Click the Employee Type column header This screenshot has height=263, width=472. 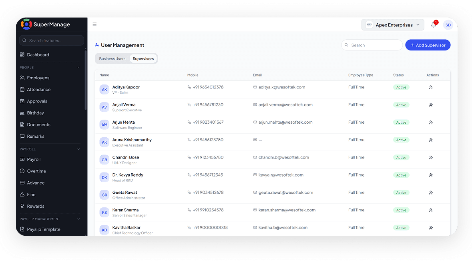click(361, 75)
